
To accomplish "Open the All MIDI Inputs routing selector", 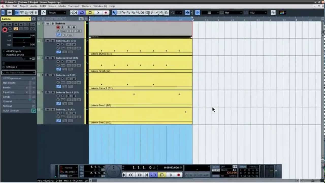I will pyautogui.click(x=19, y=51).
